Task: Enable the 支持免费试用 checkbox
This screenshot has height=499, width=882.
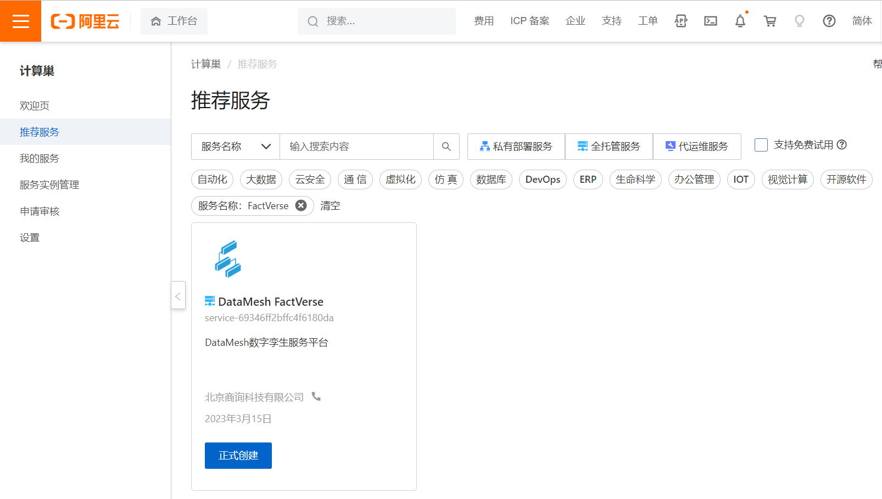Action: 761,145
